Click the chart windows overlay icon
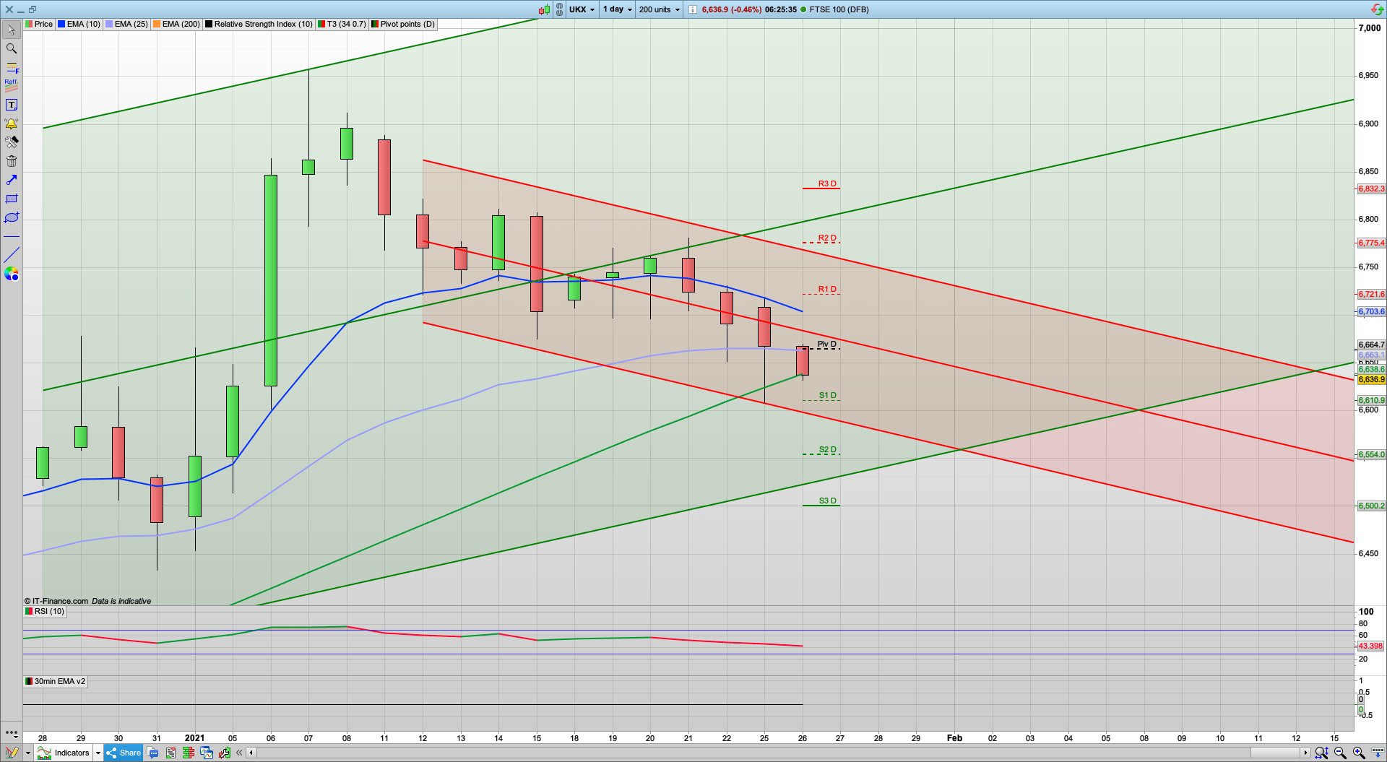Viewport: 1387px width, 762px height. click(206, 753)
